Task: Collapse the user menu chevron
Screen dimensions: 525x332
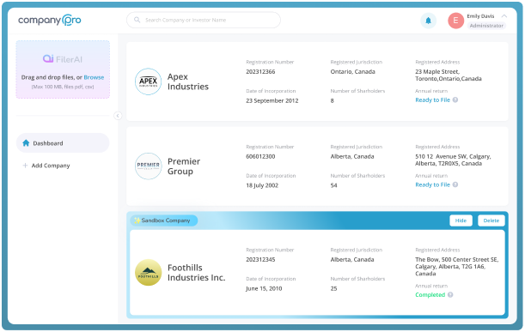Action: (x=504, y=16)
